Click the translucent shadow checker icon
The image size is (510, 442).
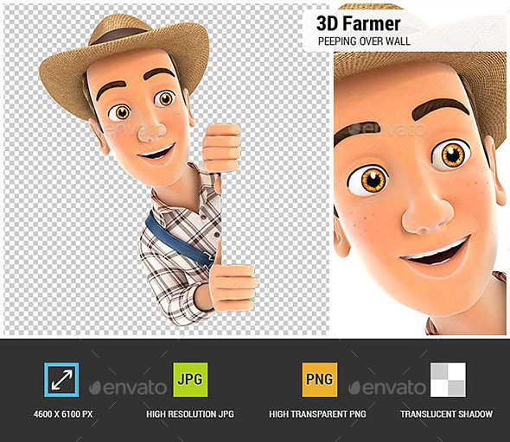tap(449, 380)
